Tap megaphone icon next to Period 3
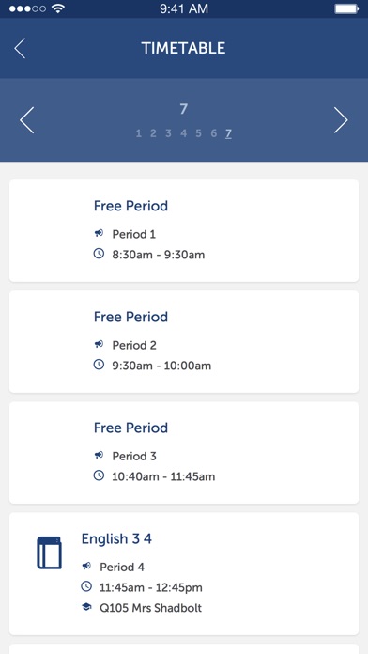 click(99, 456)
